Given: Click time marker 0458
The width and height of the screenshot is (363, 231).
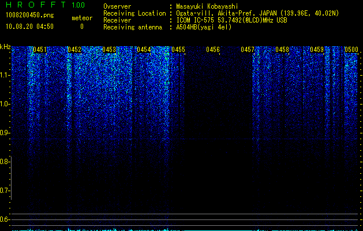Looking at the screenshot, I should [x=282, y=50].
